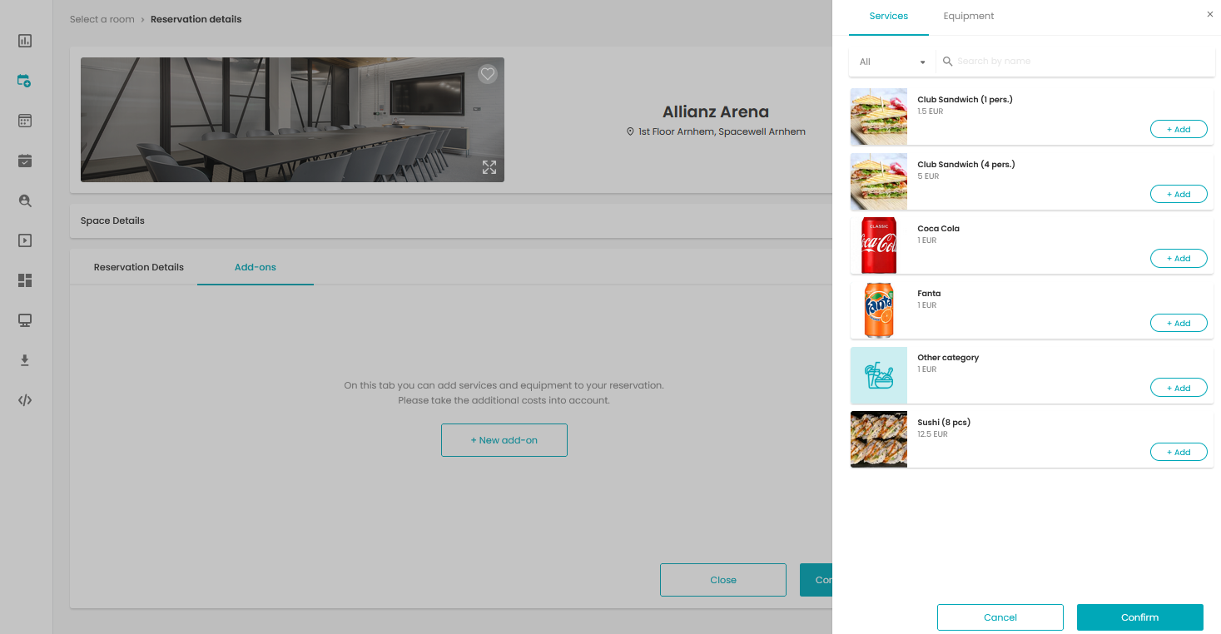This screenshot has width=1221, height=634.
Task: Add Club Sandwich (4 pers.) to reservation
Action: (1179, 195)
